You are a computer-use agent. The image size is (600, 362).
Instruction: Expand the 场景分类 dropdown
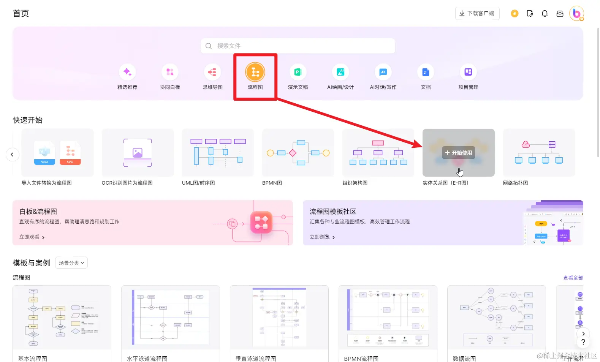pos(71,263)
